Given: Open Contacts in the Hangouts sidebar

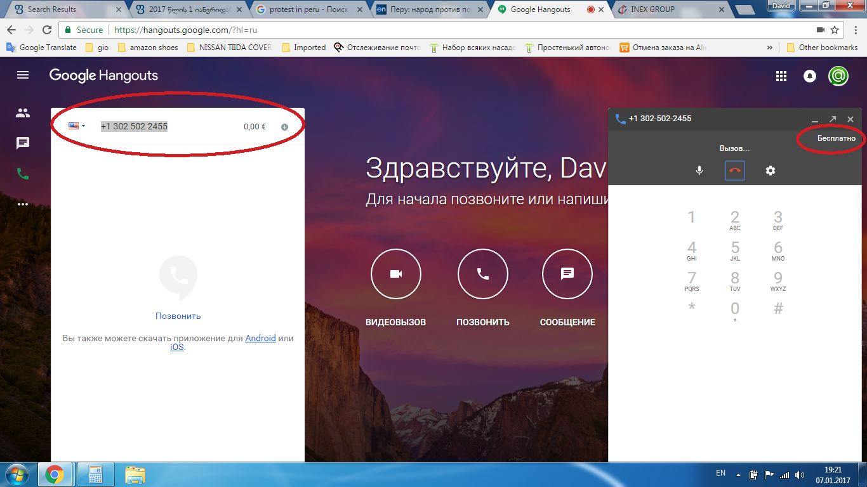Looking at the screenshot, I should click(23, 113).
